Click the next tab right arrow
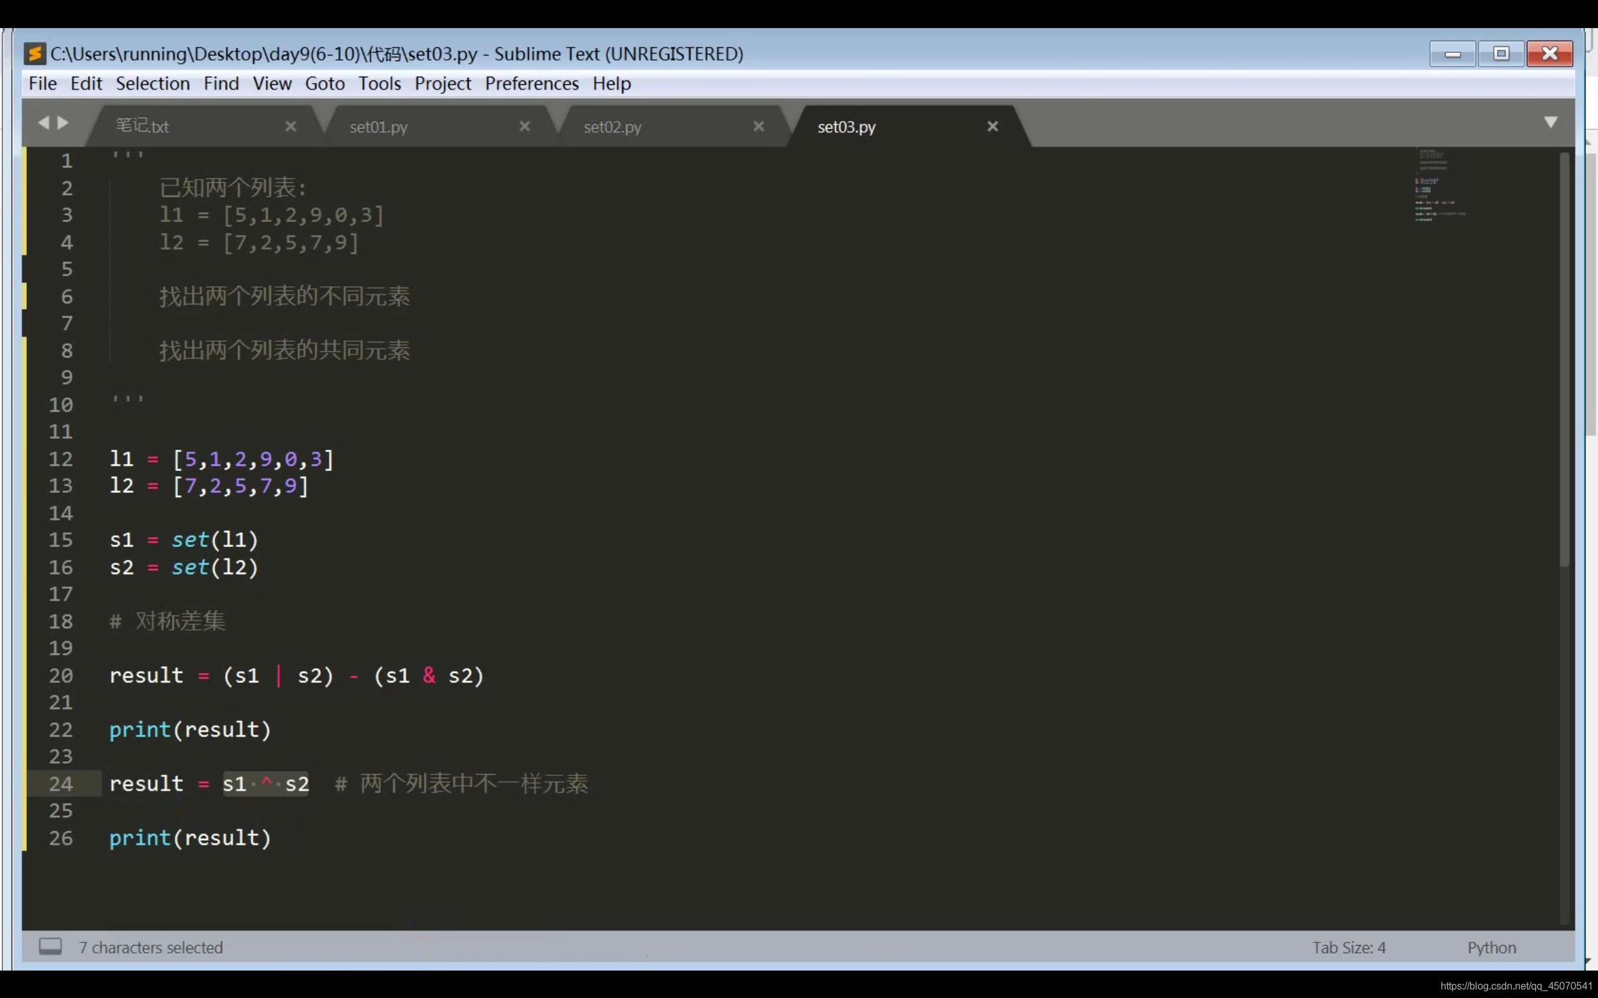 64,123
